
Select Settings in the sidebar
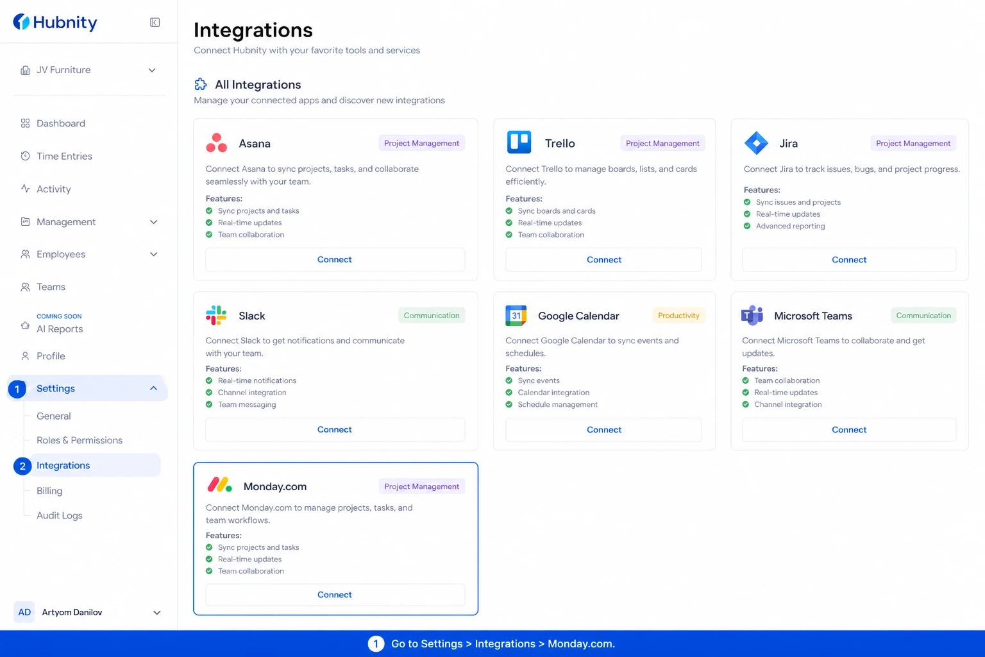(88, 388)
